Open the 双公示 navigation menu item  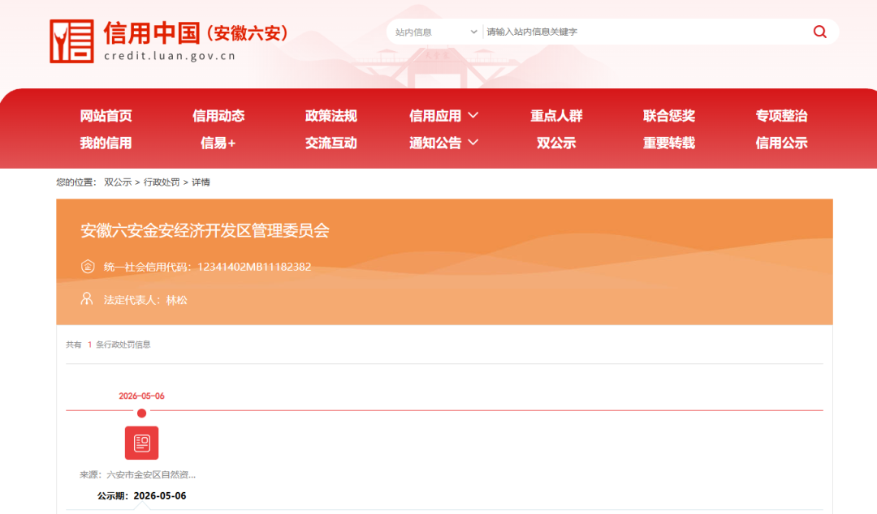[556, 143]
